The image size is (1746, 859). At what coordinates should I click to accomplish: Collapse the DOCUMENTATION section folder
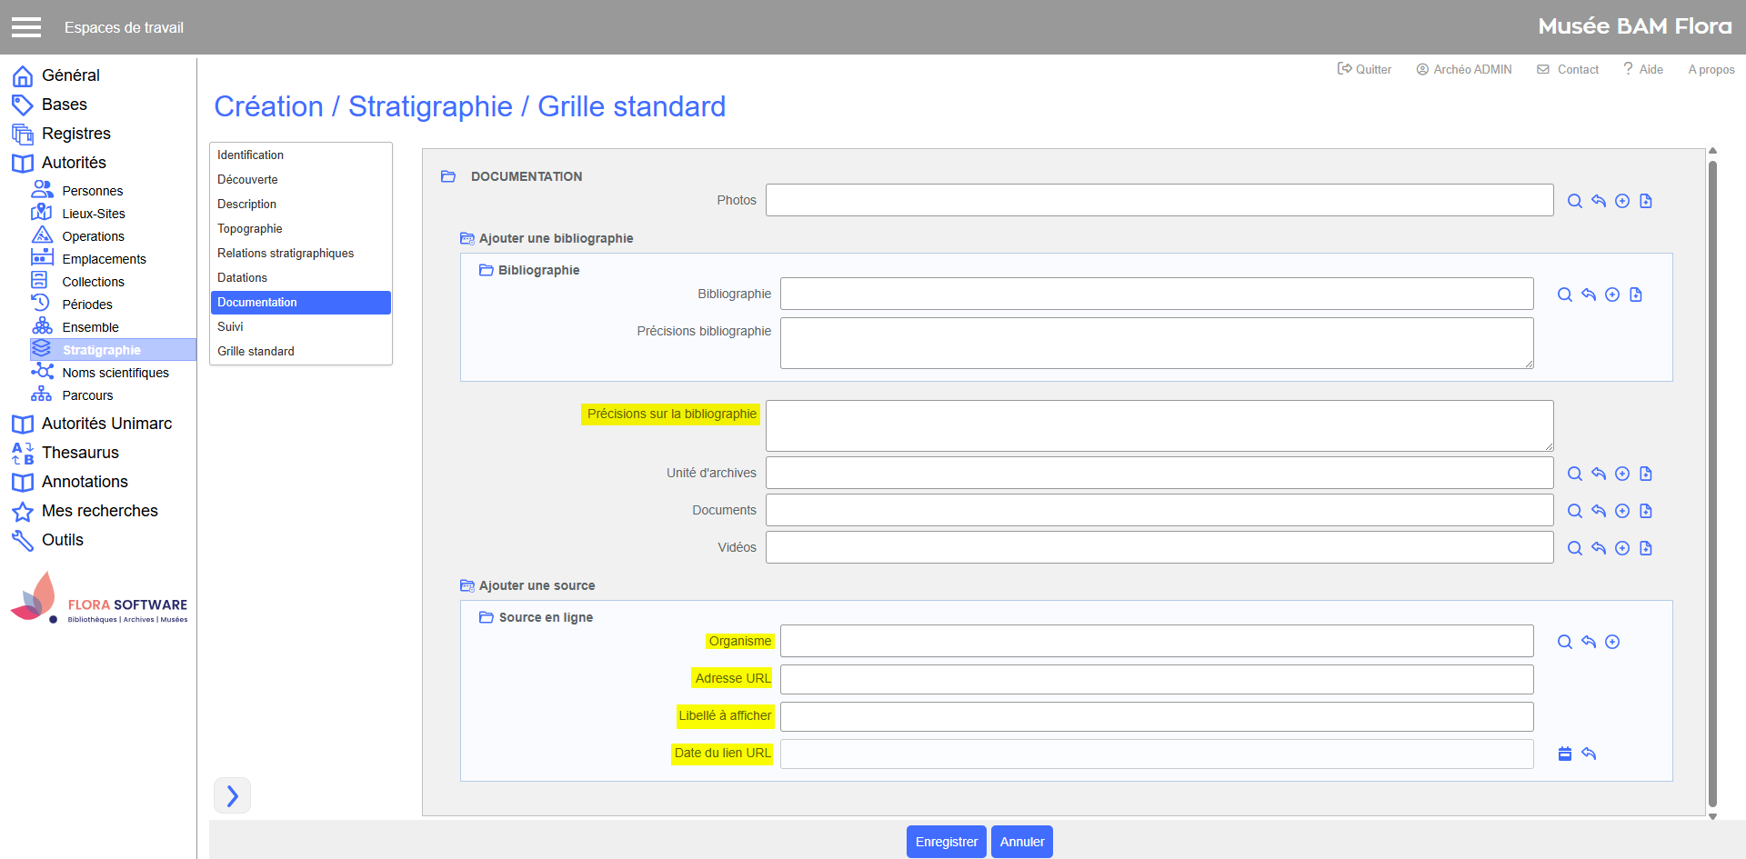coord(447,176)
